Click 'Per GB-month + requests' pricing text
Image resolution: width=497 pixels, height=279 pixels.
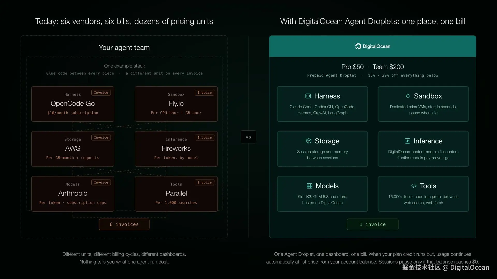click(x=73, y=158)
